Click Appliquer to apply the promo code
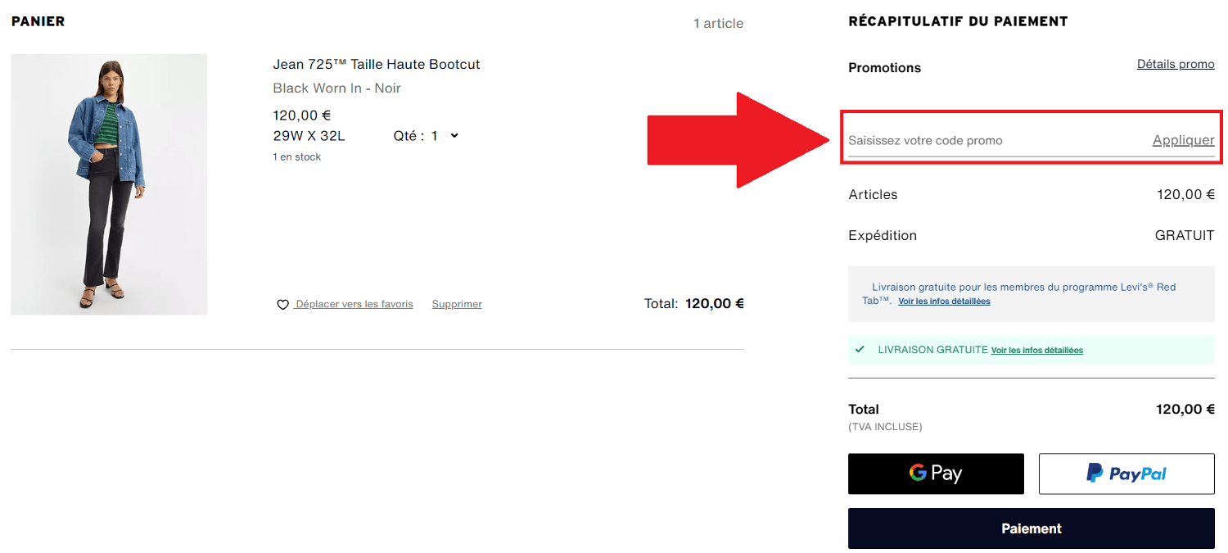Image resolution: width=1228 pixels, height=553 pixels. click(x=1183, y=140)
